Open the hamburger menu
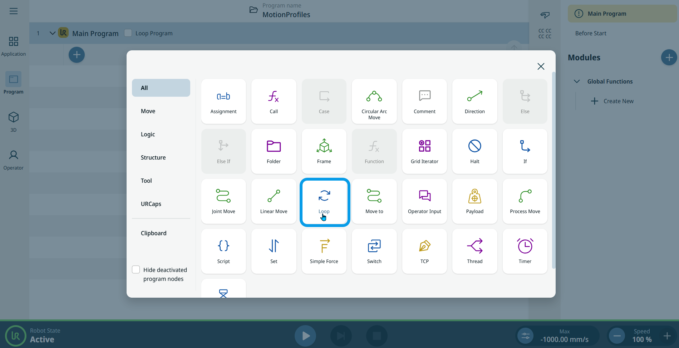Viewport: 679px width, 348px height. (x=14, y=11)
